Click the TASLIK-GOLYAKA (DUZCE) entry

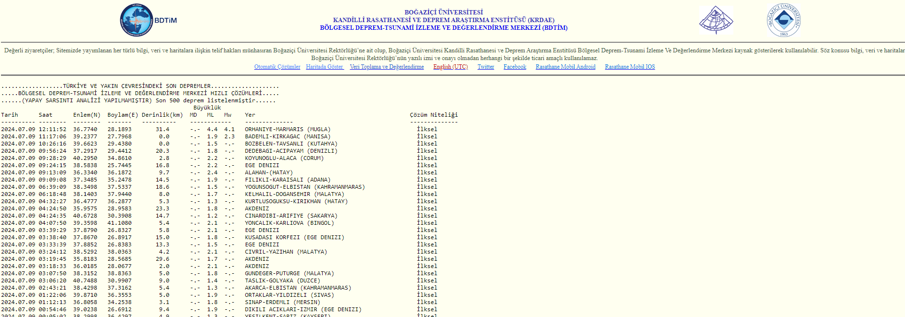282,280
